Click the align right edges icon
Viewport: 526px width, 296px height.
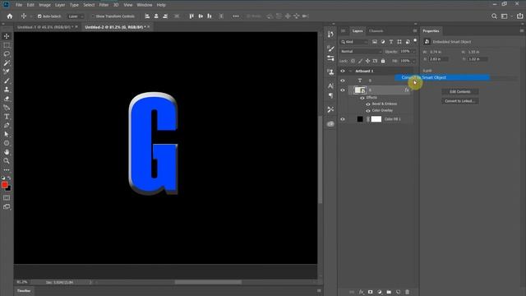(x=165, y=16)
